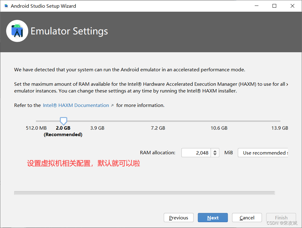The image size is (302, 228).
Task: Increase RAM allocation with up arrow
Action: click(x=215, y=151)
